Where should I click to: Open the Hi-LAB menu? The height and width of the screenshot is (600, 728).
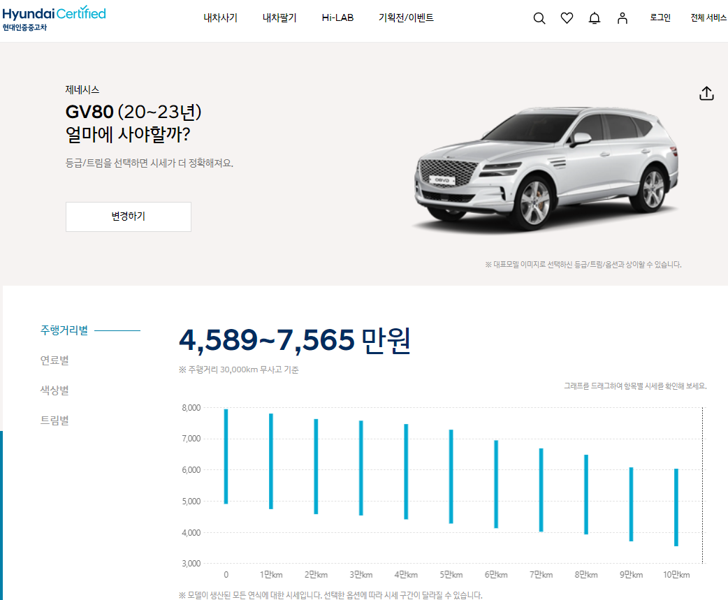click(x=337, y=17)
